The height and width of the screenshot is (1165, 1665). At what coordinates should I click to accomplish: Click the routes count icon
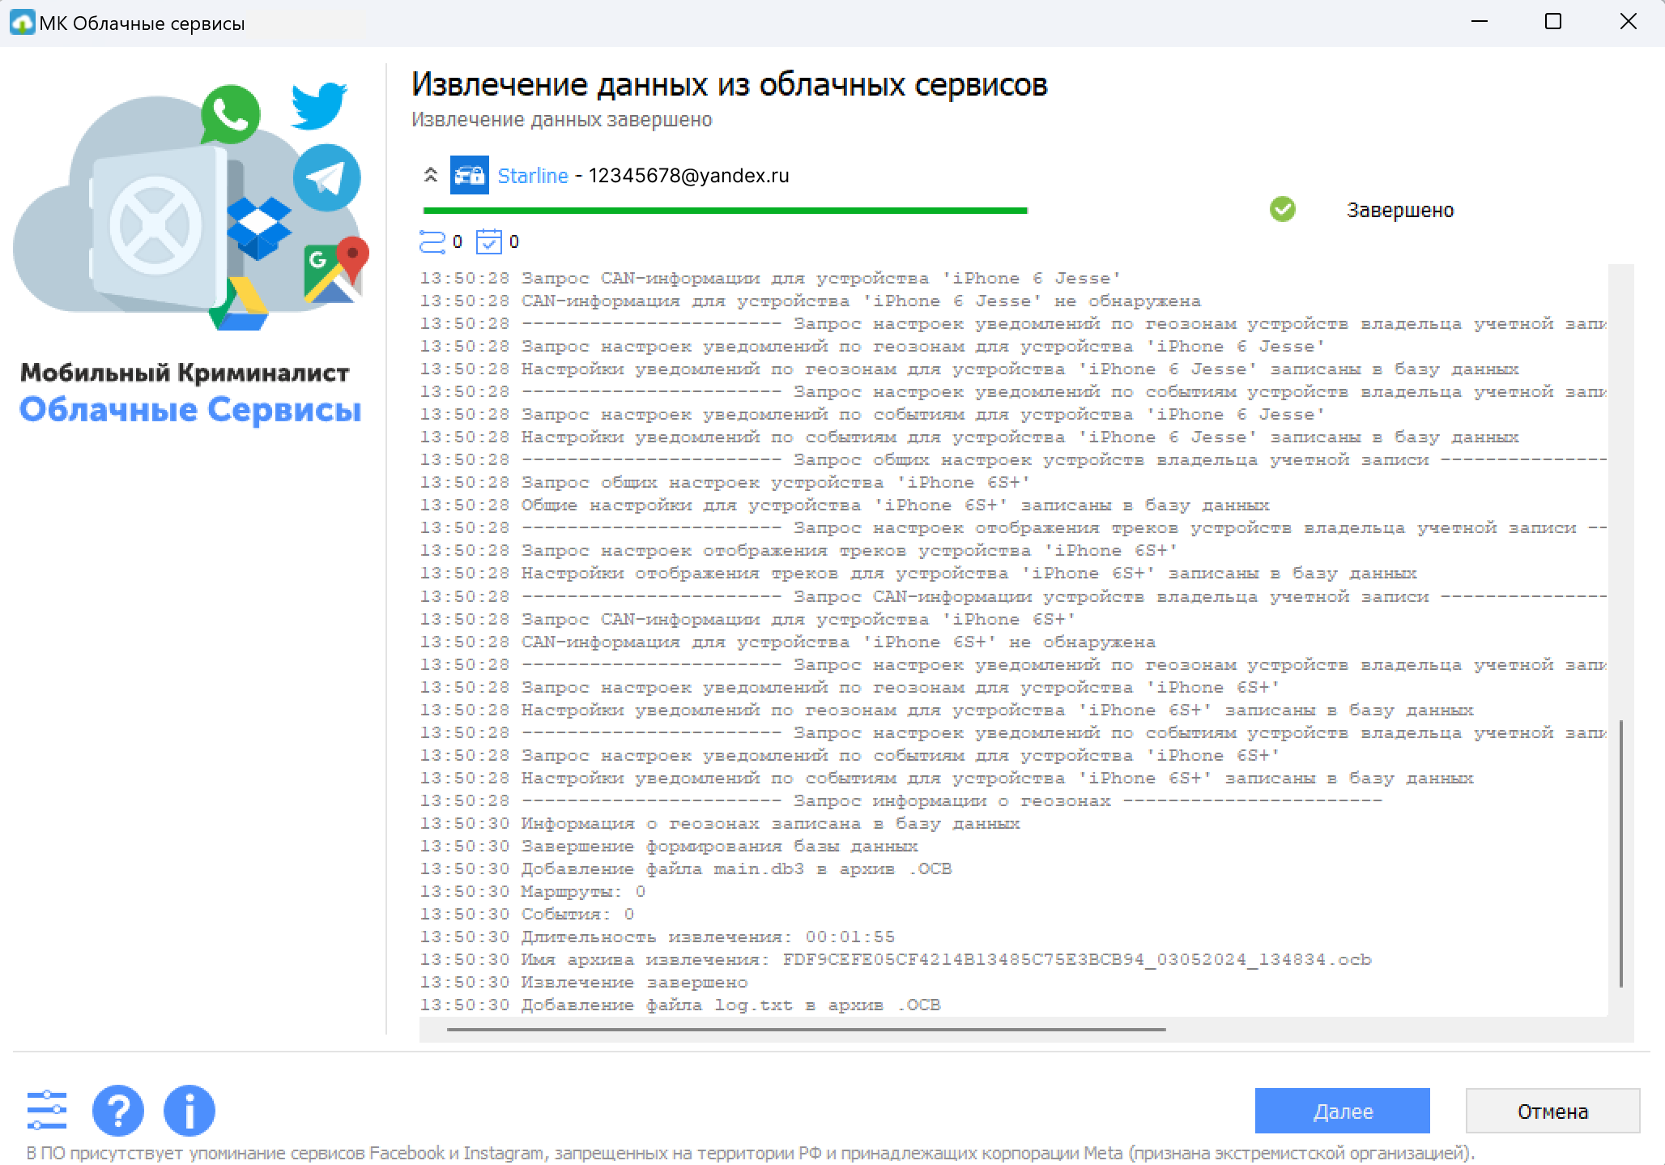(432, 241)
